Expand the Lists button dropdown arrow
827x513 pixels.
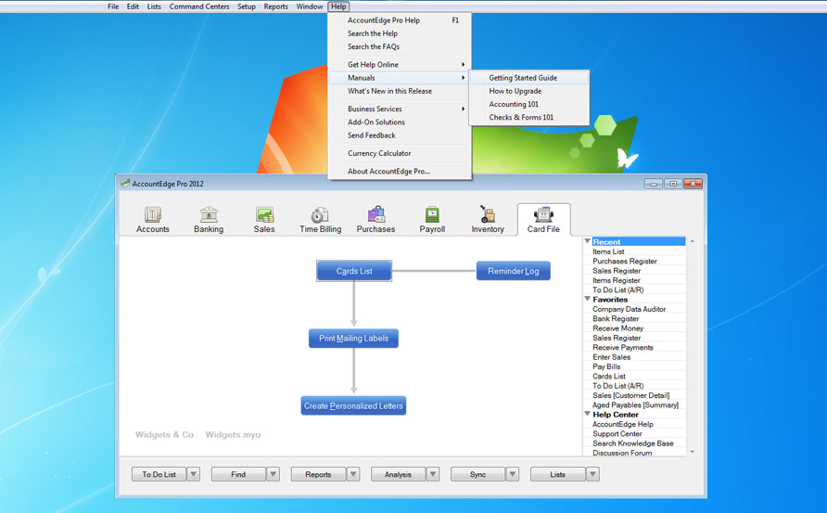[592, 474]
